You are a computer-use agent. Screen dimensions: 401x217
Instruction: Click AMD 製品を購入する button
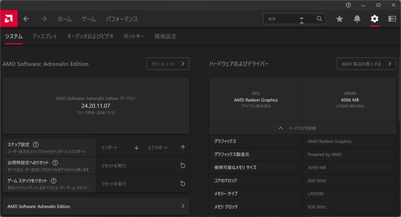[x=366, y=63]
